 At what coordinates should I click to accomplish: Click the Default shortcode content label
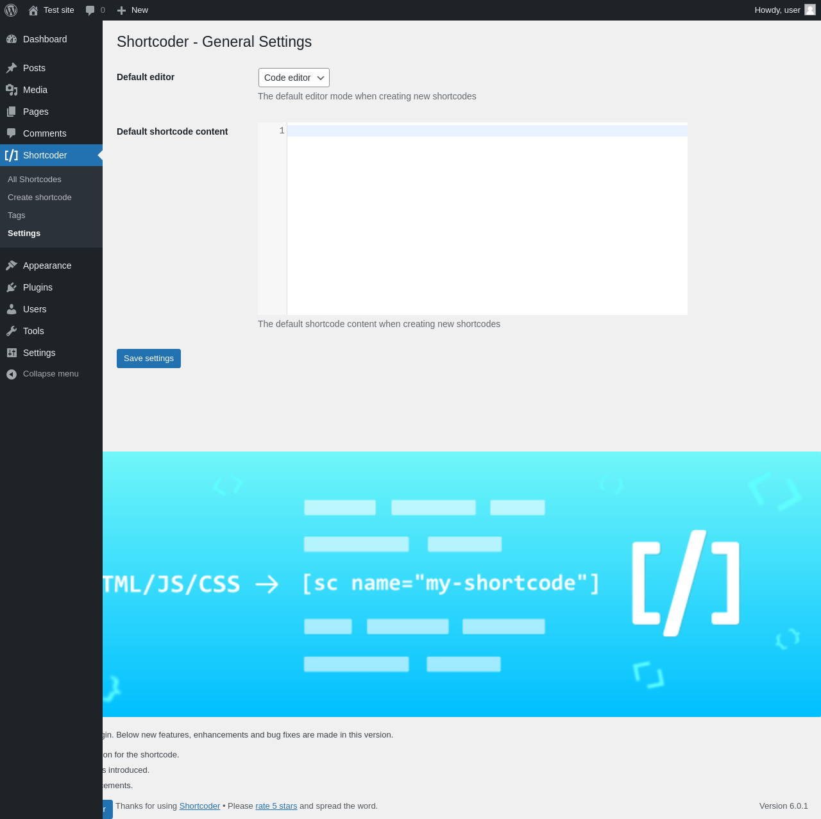tap(173, 131)
